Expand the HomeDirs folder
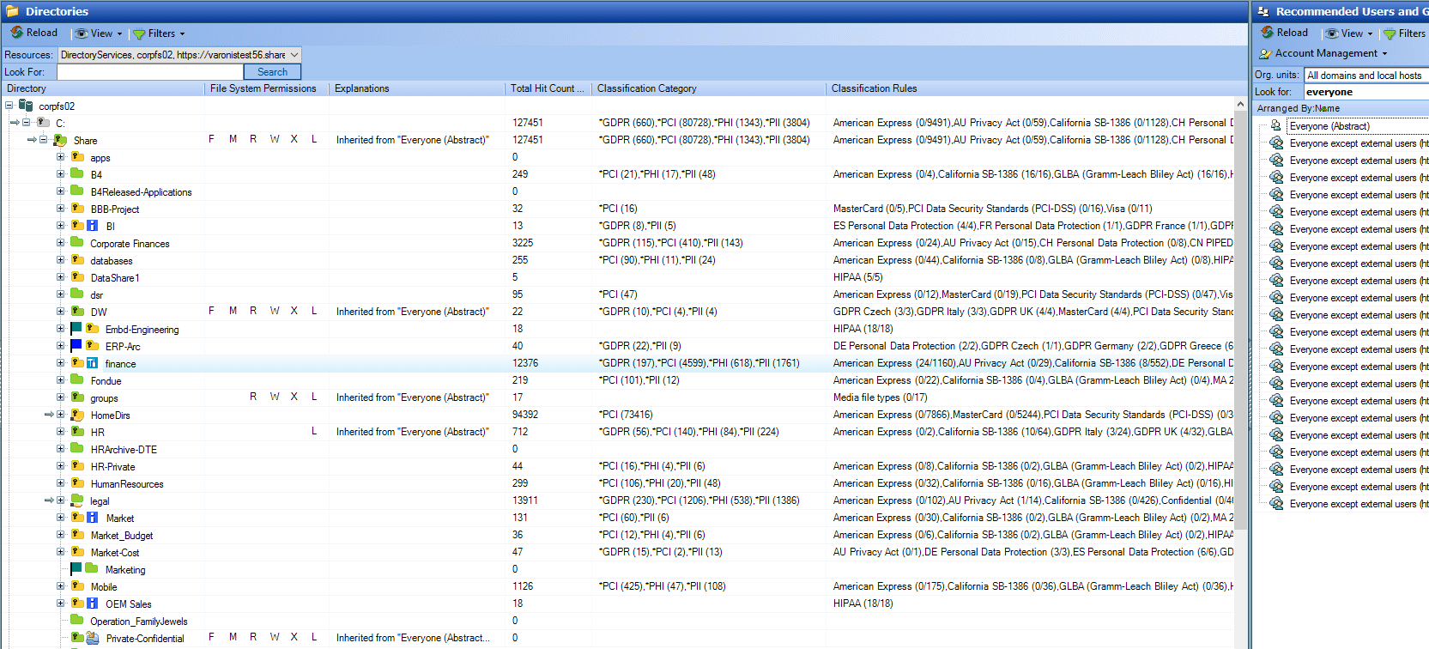Screen dimensions: 1429x649 (60, 415)
